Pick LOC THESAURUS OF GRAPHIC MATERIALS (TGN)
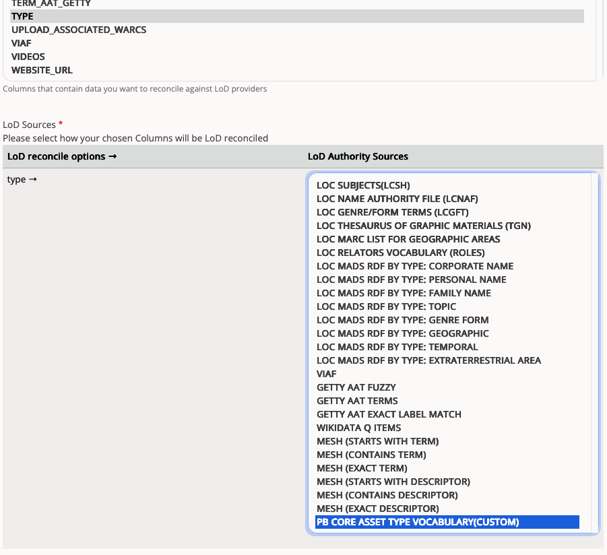The height and width of the screenshot is (555, 607). click(423, 226)
